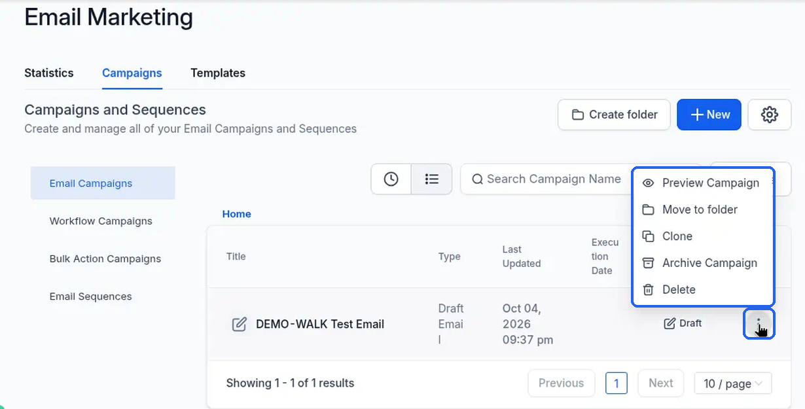805x409 pixels.
Task: Select Move to folder option
Action: [703, 209]
